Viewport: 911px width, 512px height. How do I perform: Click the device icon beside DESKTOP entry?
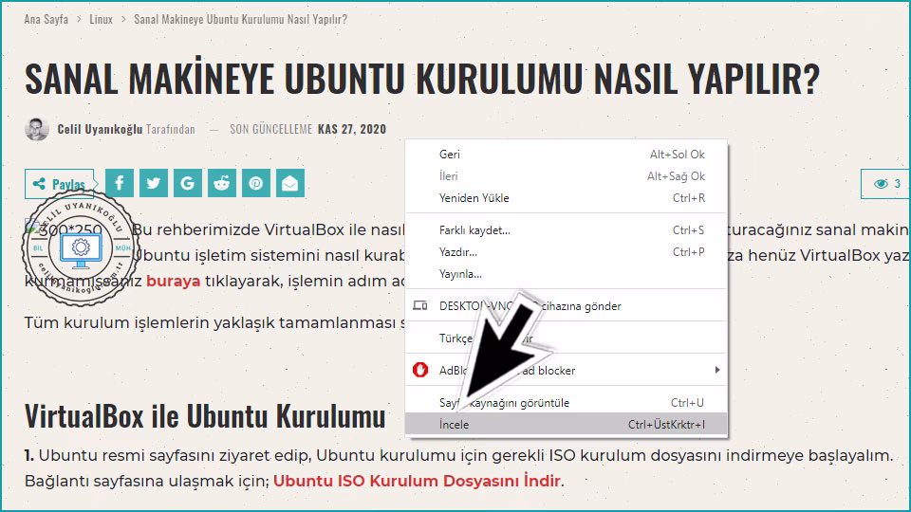click(420, 305)
